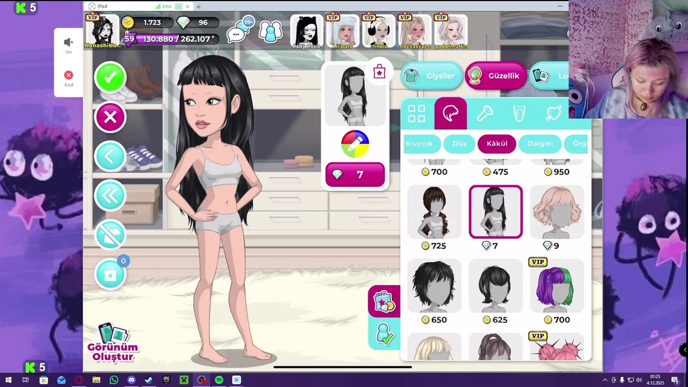Filter hair by Kıvırcık style
This screenshot has height=387, width=688.
tap(422, 144)
